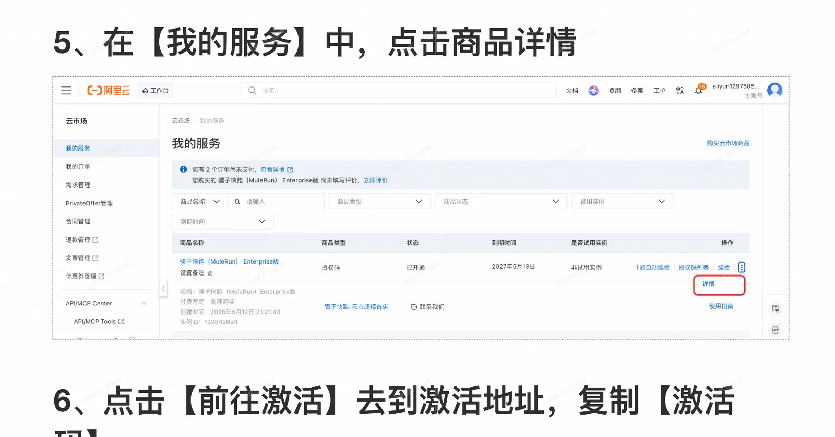Open product link 骡子快跑 (MuleRun) Enterprise版
Image resolution: width=835 pixels, height=437 pixels.
(x=230, y=262)
